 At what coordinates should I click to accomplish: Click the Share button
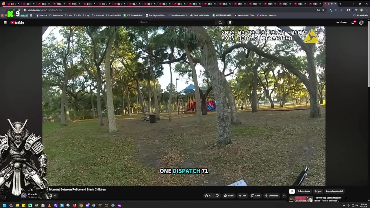[229, 196]
